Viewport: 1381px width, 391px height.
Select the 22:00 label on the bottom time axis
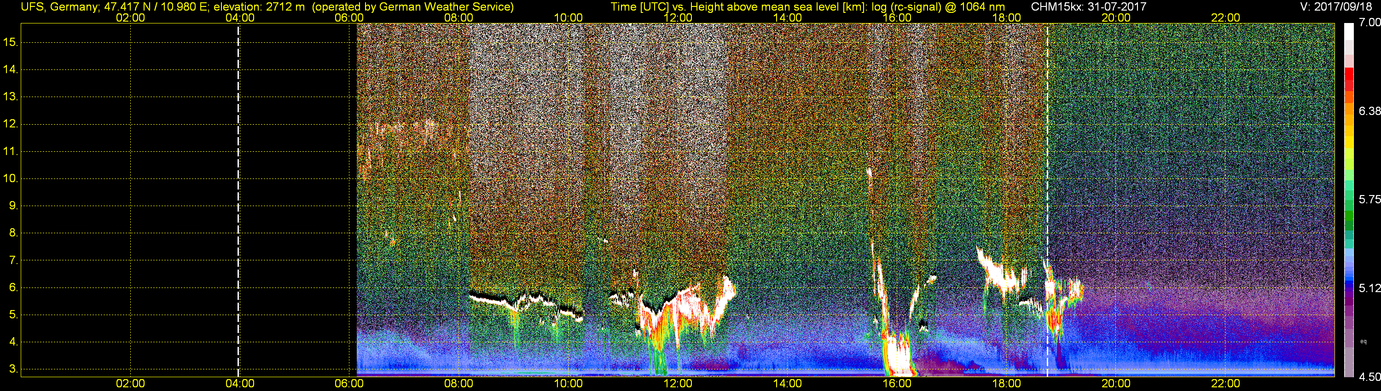(x=1225, y=384)
